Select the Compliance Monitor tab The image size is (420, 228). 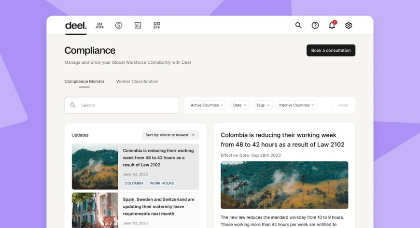click(x=84, y=82)
